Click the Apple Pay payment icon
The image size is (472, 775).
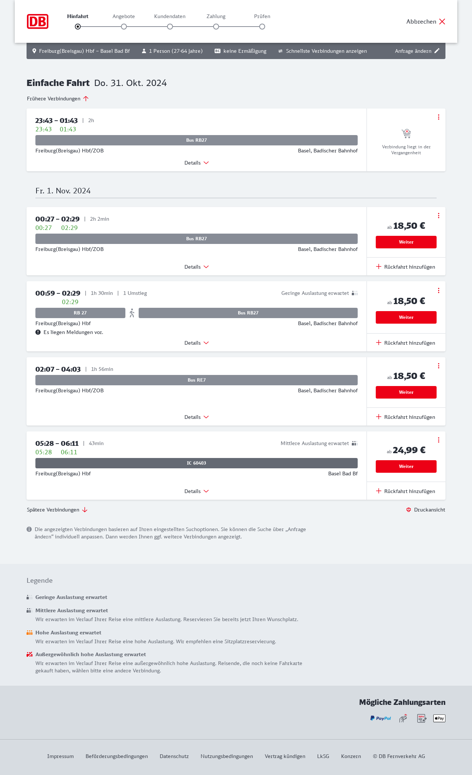point(439,718)
